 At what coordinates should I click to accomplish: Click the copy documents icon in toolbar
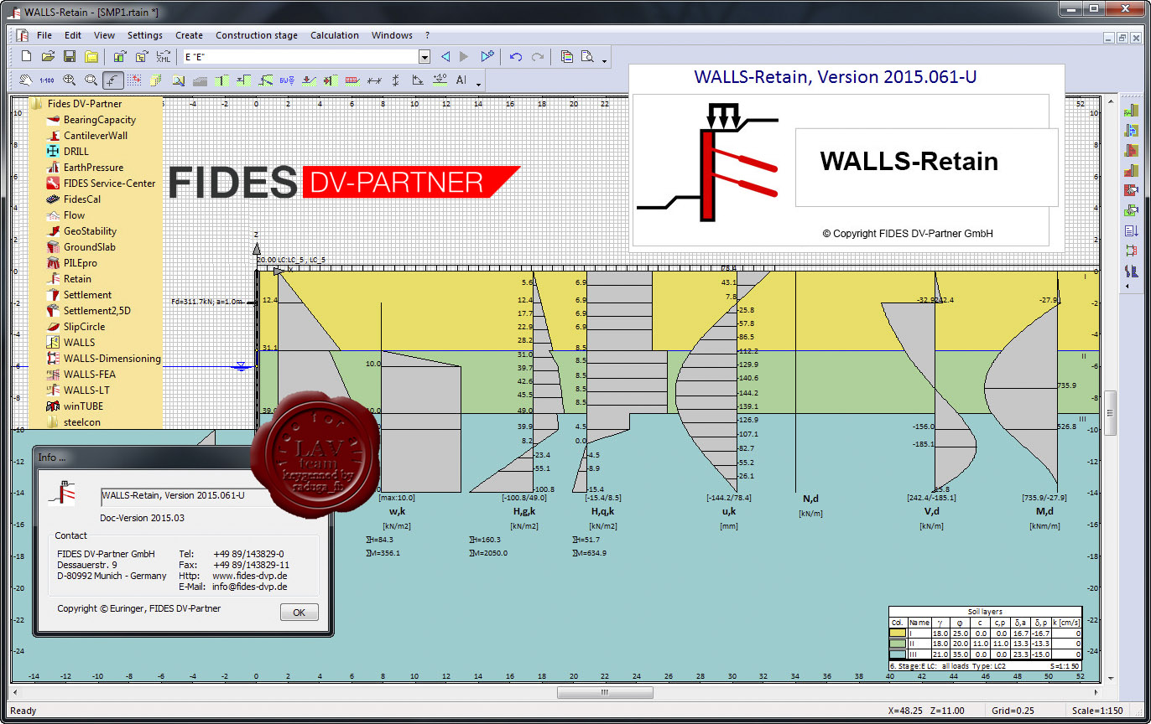point(566,56)
